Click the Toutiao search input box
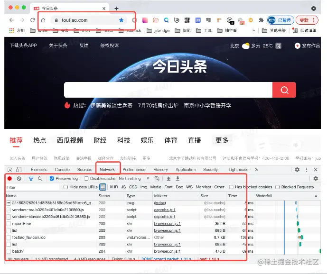This screenshot has width=327, height=274. [168, 90]
